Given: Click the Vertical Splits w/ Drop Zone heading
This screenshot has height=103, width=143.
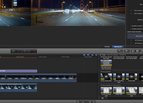Looking at the screenshot, I should tap(111, 85).
